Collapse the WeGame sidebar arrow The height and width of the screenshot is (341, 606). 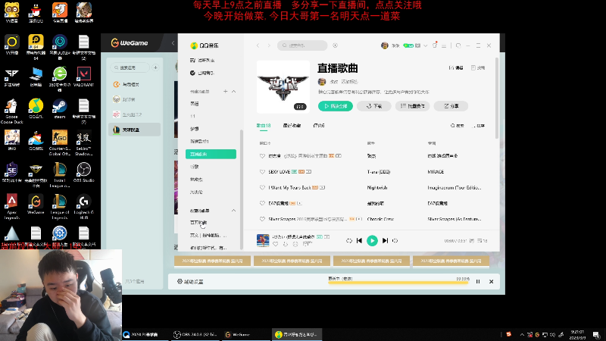tap(173, 43)
